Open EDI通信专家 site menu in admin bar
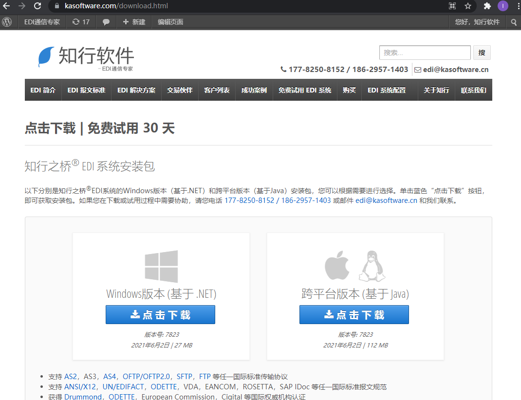Viewport: 521px width, 400px height. click(42, 22)
